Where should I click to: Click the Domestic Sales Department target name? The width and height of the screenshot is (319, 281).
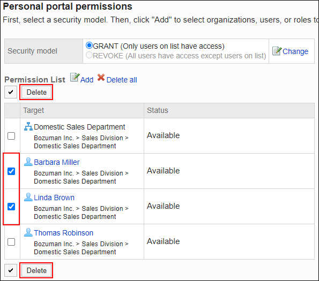(x=79, y=127)
